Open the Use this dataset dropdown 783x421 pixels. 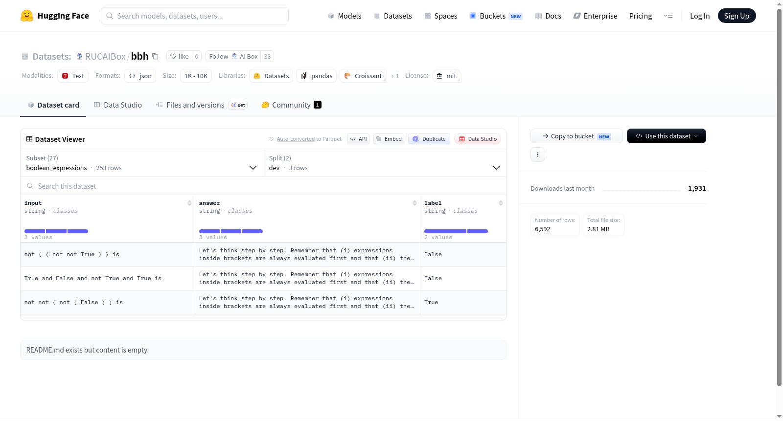click(x=667, y=136)
